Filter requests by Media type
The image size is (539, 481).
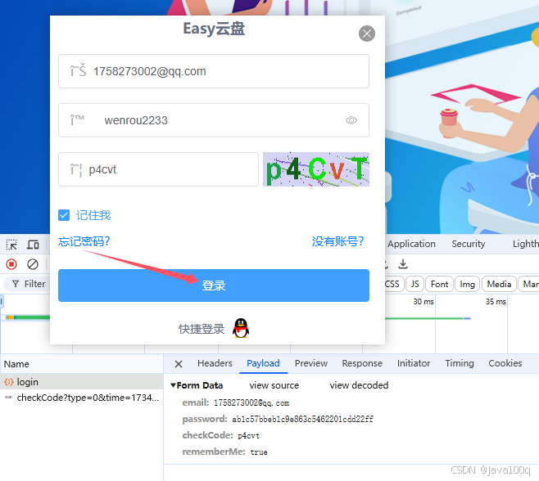(499, 285)
